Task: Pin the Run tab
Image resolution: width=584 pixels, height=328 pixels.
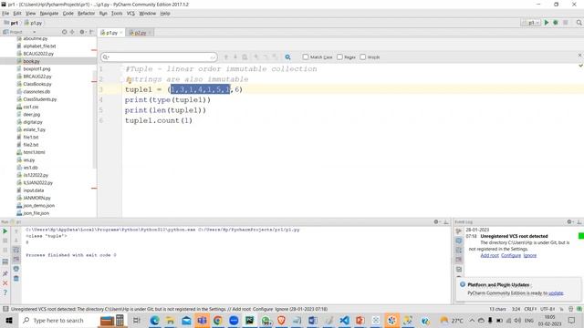Action: [5, 273]
